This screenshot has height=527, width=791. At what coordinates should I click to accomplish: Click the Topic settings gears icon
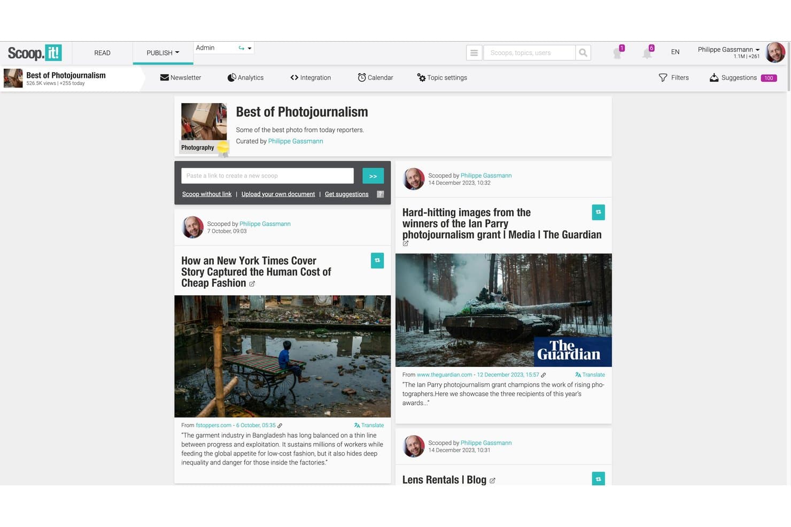click(421, 78)
